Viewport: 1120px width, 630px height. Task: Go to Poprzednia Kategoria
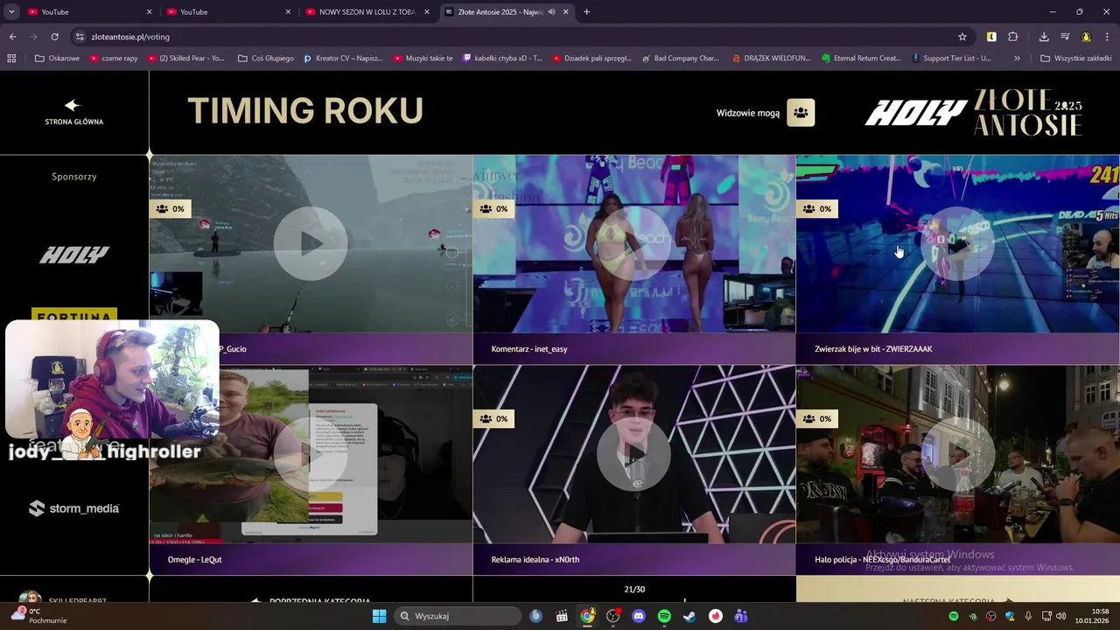coord(311,601)
